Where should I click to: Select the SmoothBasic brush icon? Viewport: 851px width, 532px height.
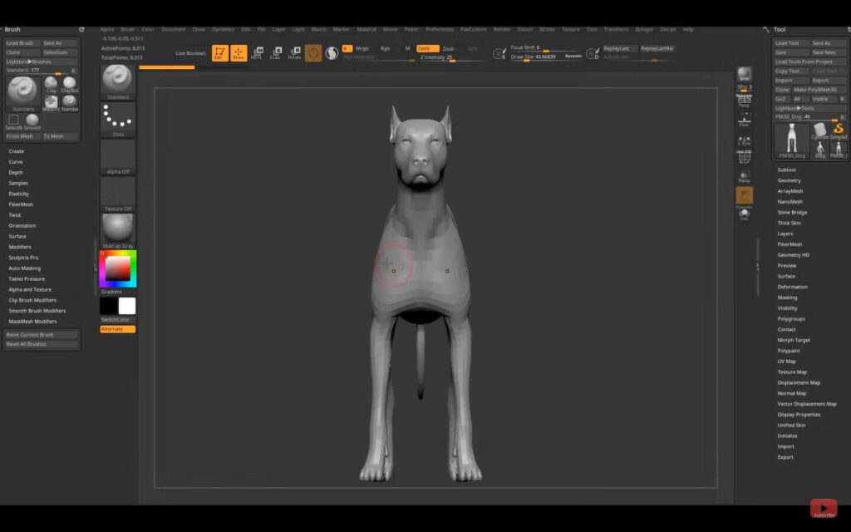click(x=32, y=120)
